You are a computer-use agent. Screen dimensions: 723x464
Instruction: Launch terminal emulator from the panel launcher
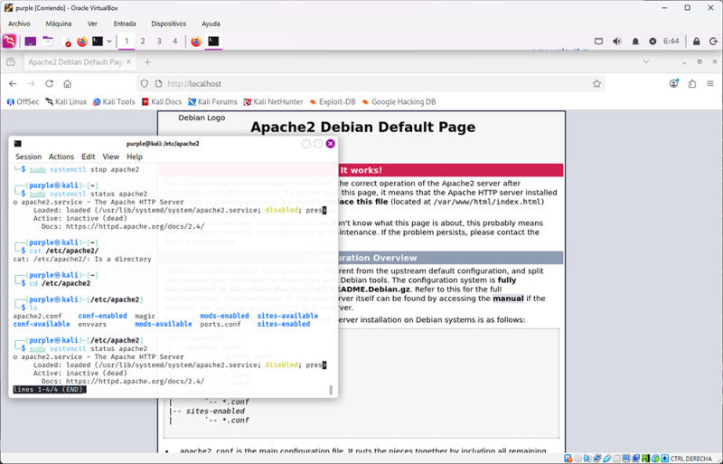pos(98,41)
